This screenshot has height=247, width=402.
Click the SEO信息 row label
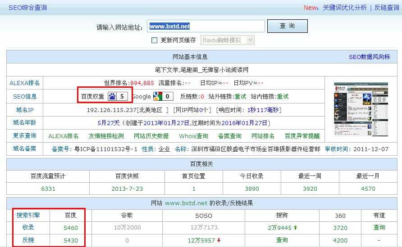[25, 96]
